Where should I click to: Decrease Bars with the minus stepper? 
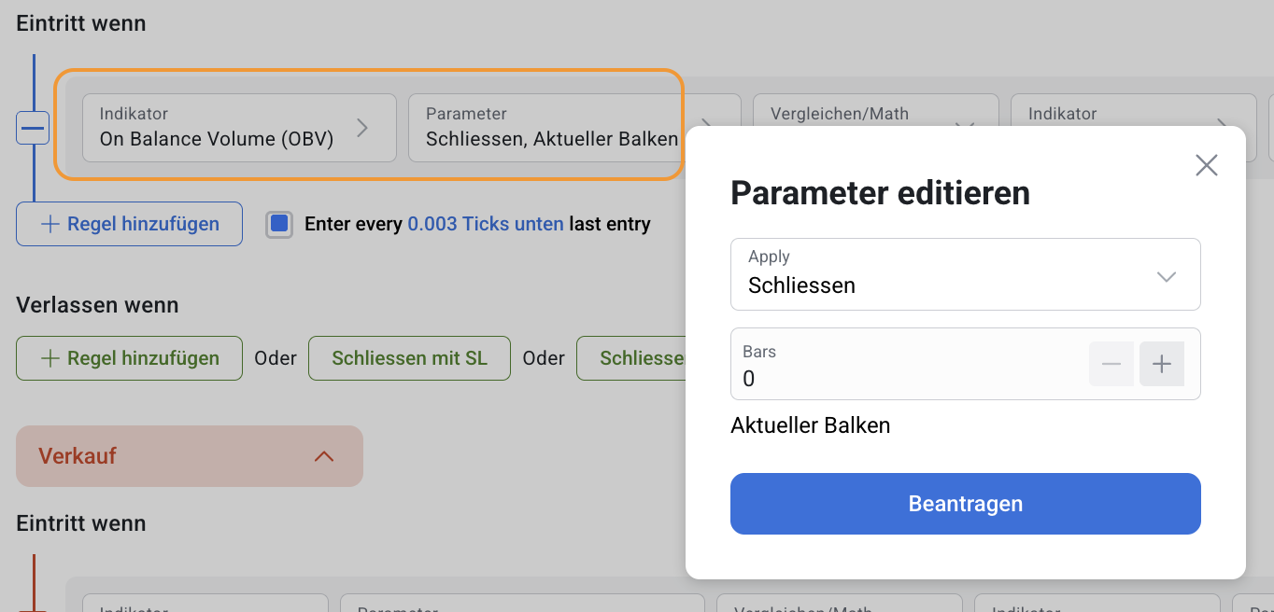1111,364
